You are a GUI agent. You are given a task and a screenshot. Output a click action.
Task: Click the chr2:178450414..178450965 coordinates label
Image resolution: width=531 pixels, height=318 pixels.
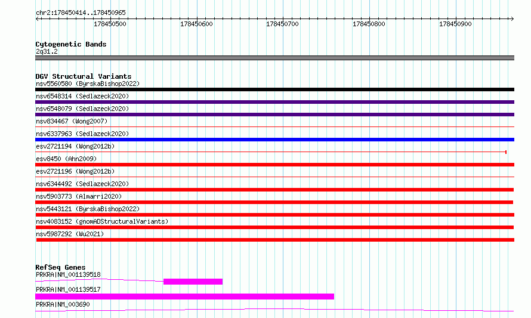coord(81,13)
